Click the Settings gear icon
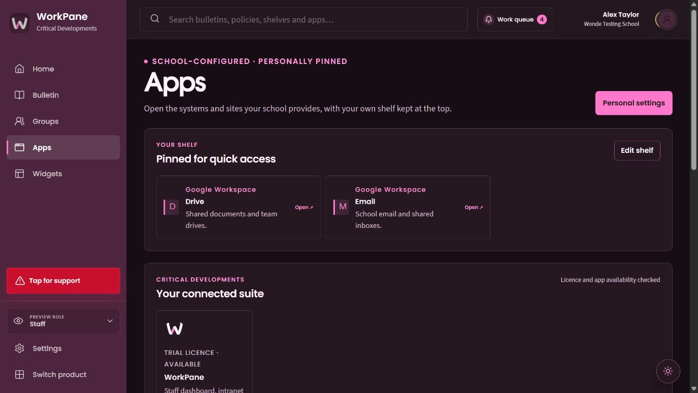The height and width of the screenshot is (393, 698). click(x=19, y=348)
